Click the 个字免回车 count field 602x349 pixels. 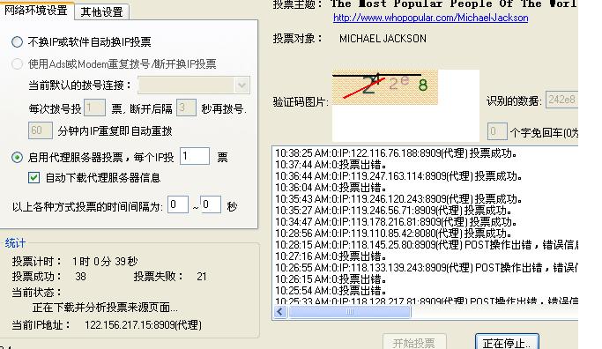pos(497,131)
